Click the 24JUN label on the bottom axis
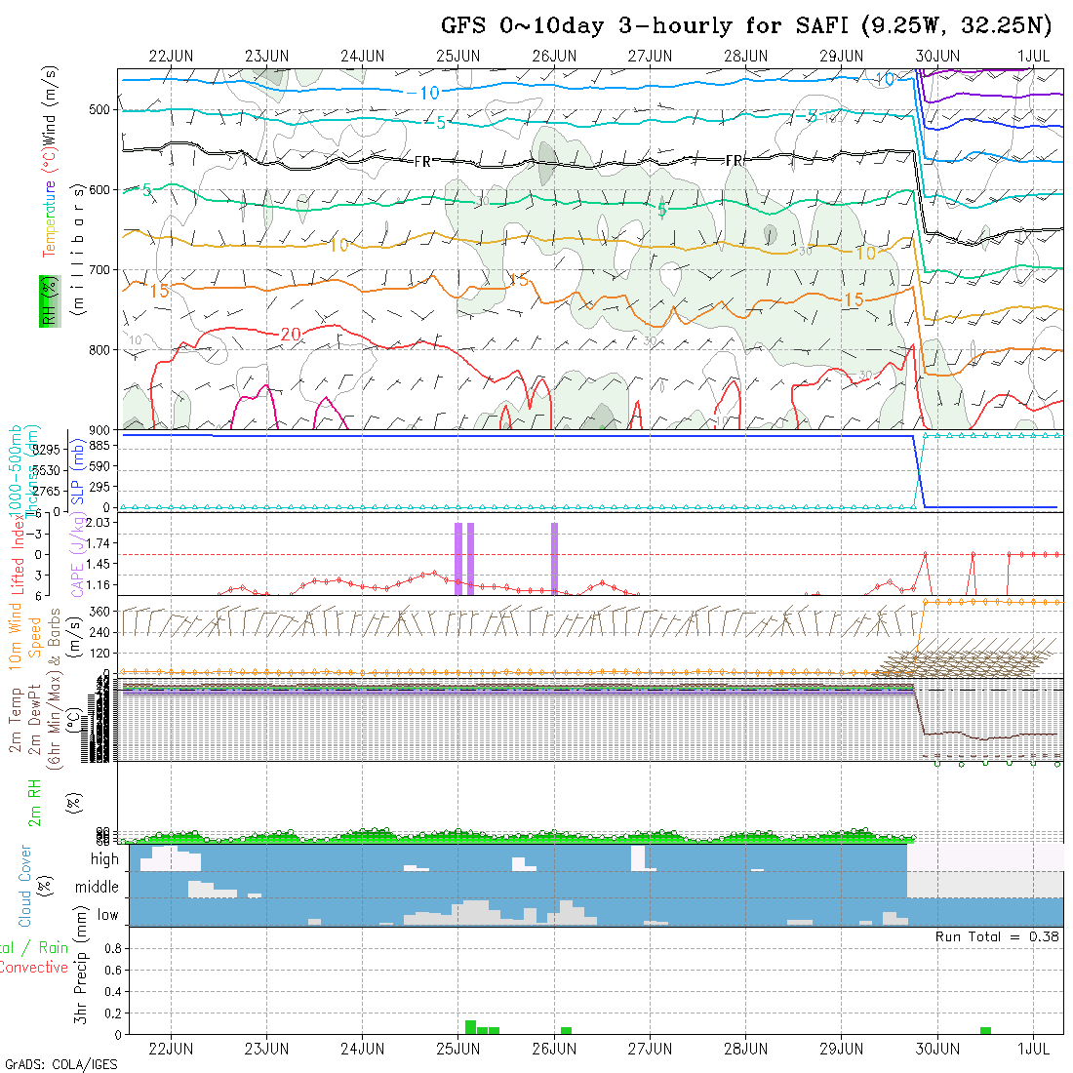 (x=363, y=1049)
